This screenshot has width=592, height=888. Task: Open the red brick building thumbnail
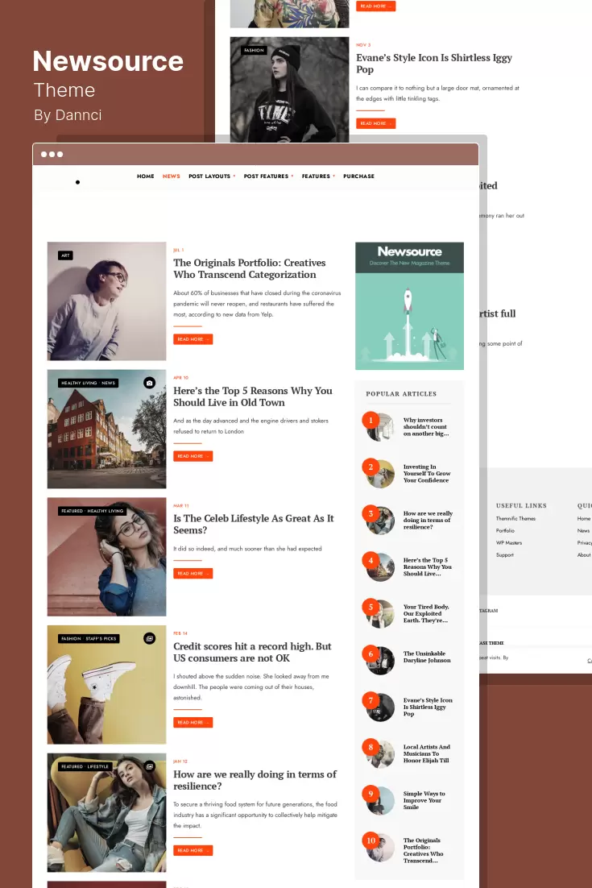pyautogui.click(x=106, y=429)
